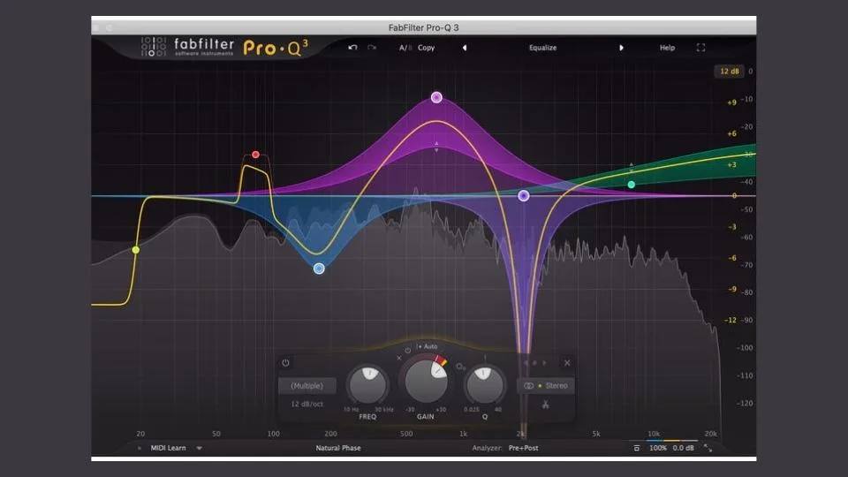The height and width of the screenshot is (477, 848).
Task: Click the GAIN knob
Action: [x=426, y=381]
